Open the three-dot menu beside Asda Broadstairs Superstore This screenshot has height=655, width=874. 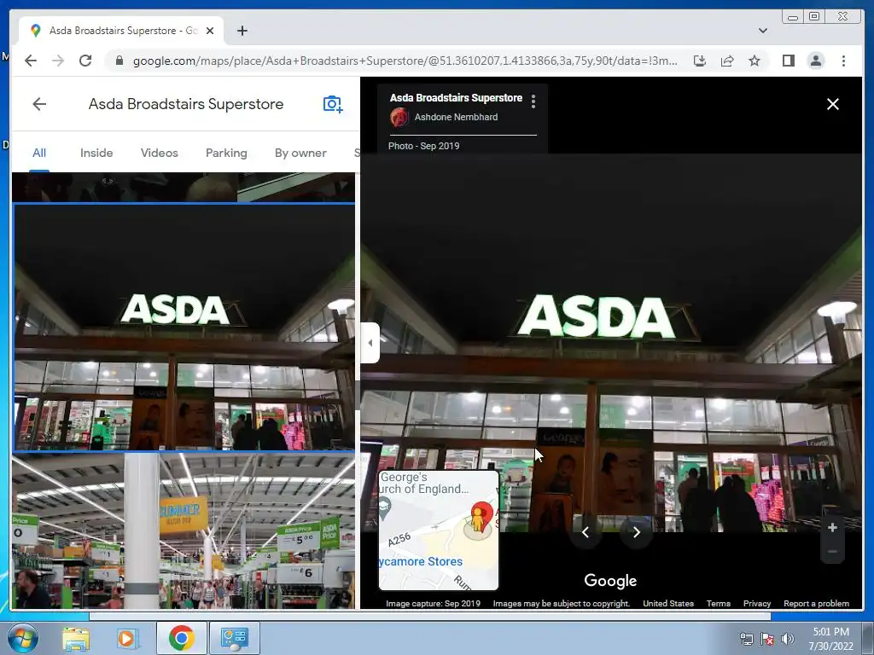click(x=533, y=101)
